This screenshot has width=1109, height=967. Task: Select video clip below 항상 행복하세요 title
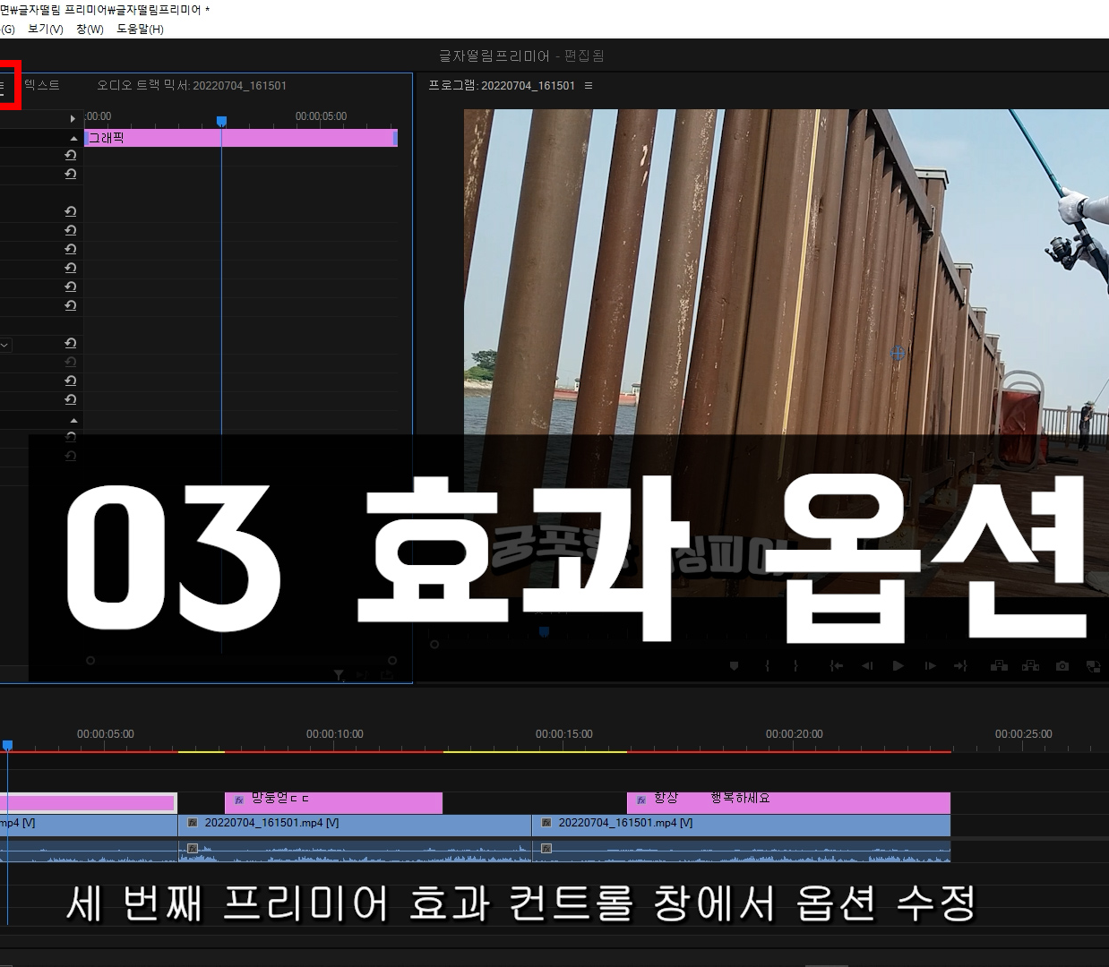(x=741, y=825)
